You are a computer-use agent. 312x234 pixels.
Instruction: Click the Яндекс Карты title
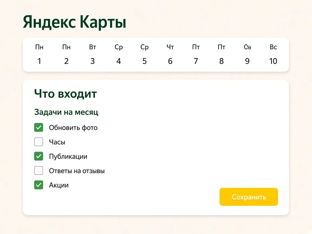(x=74, y=22)
